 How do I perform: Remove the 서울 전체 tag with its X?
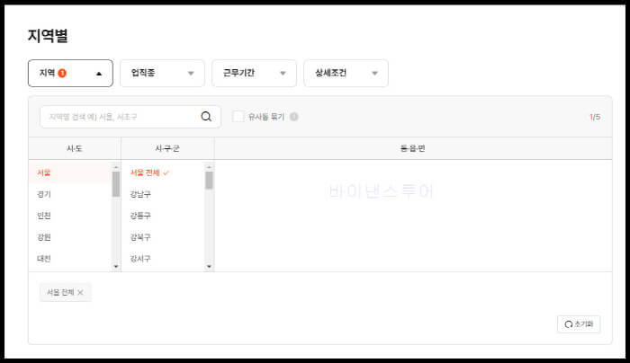pyautogui.click(x=80, y=292)
